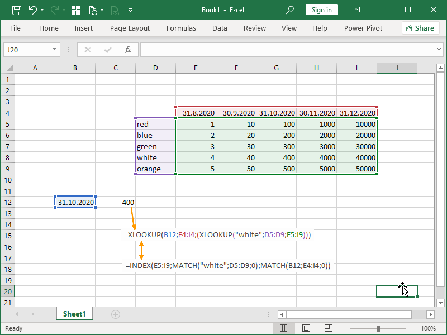Screen dimensions: 447x335
Task: Open the Page Layout tab
Action: click(130, 28)
